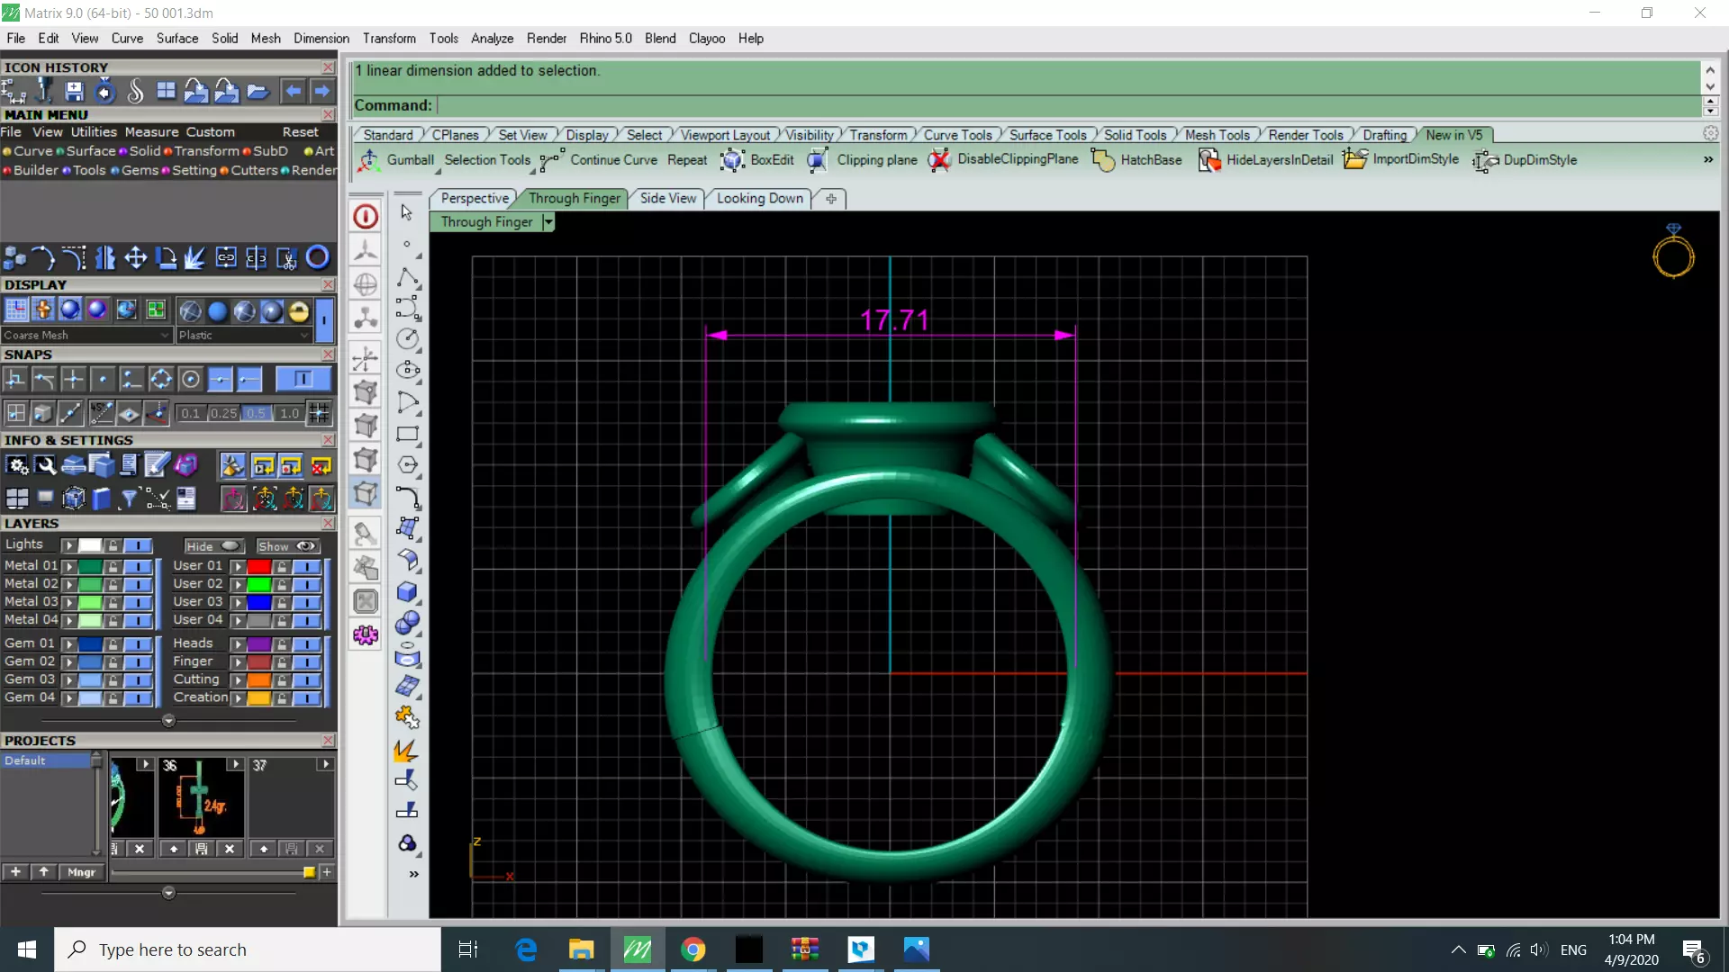Expand the Lights layer arrow
This screenshot has width=1729, height=972.
[68, 545]
